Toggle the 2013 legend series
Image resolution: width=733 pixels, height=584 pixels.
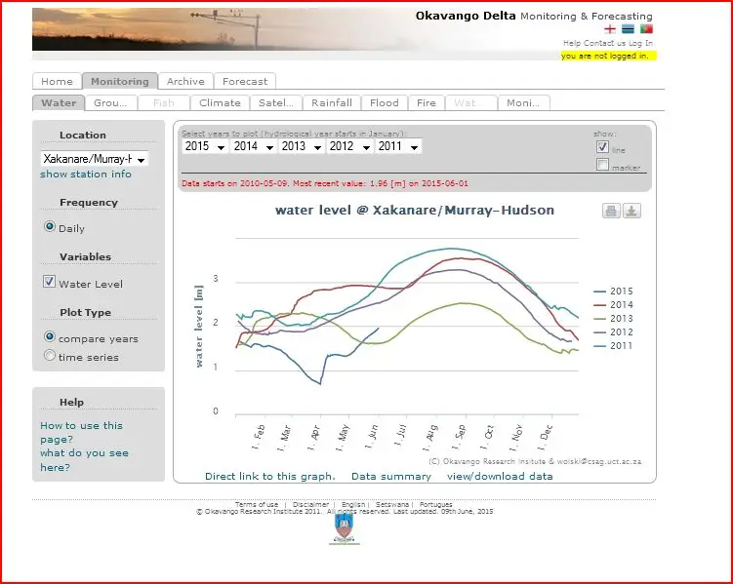[613, 318]
